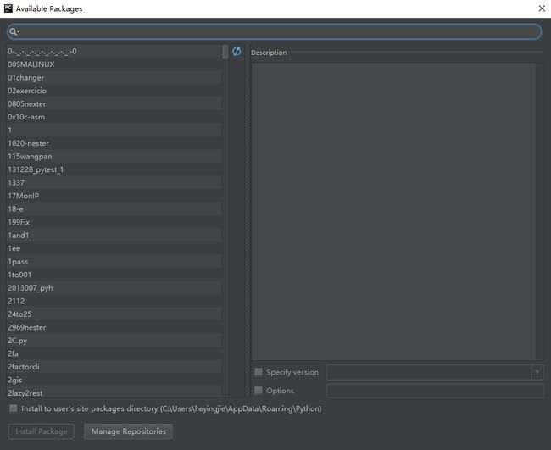Open the Specify version dropdown arrow
The height and width of the screenshot is (450, 551).
tap(537, 372)
